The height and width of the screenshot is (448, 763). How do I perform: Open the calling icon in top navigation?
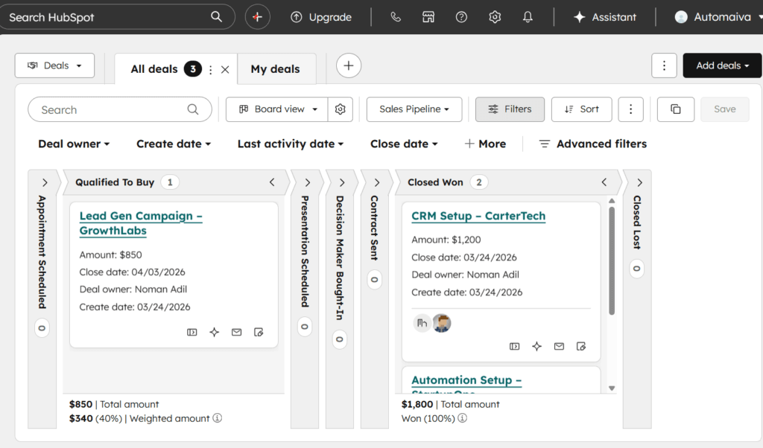click(396, 16)
